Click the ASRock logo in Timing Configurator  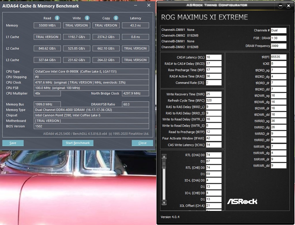pyautogui.click(x=242, y=201)
